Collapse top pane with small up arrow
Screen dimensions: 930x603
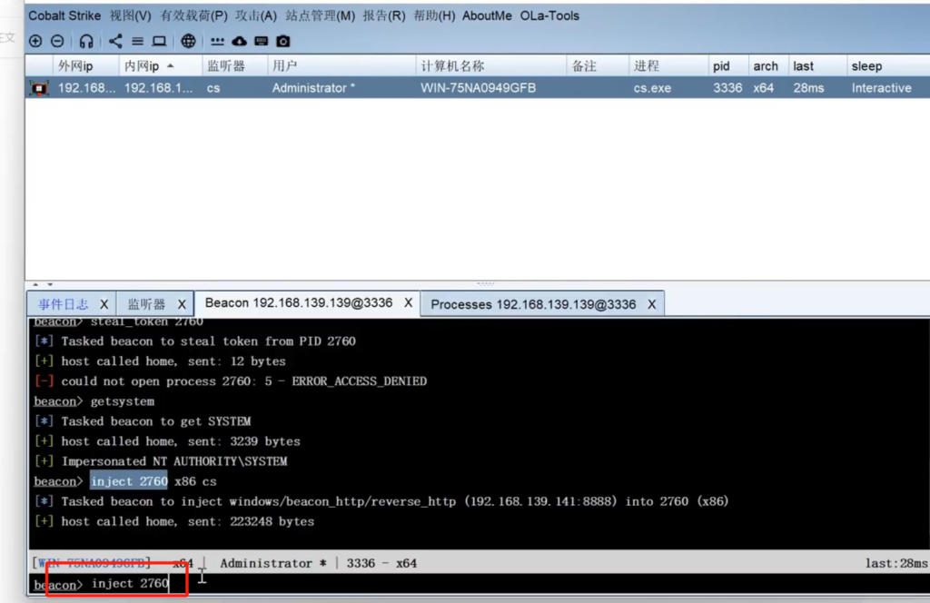tap(35, 284)
